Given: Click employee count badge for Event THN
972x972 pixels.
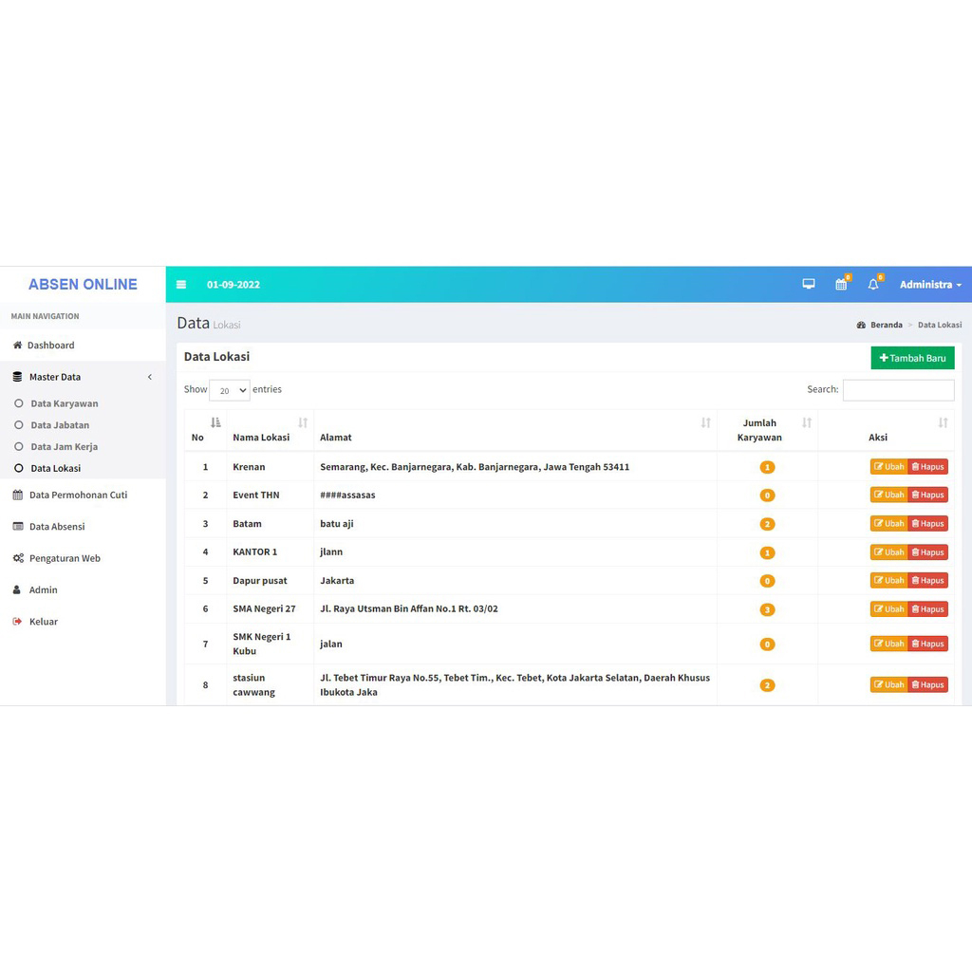Looking at the screenshot, I should pyautogui.click(x=767, y=495).
